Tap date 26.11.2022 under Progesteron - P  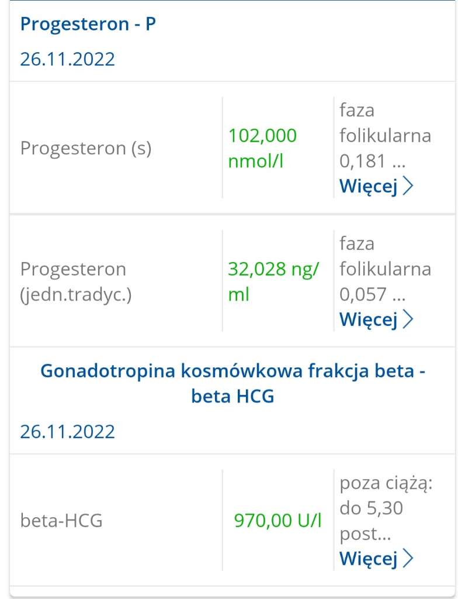click(68, 59)
